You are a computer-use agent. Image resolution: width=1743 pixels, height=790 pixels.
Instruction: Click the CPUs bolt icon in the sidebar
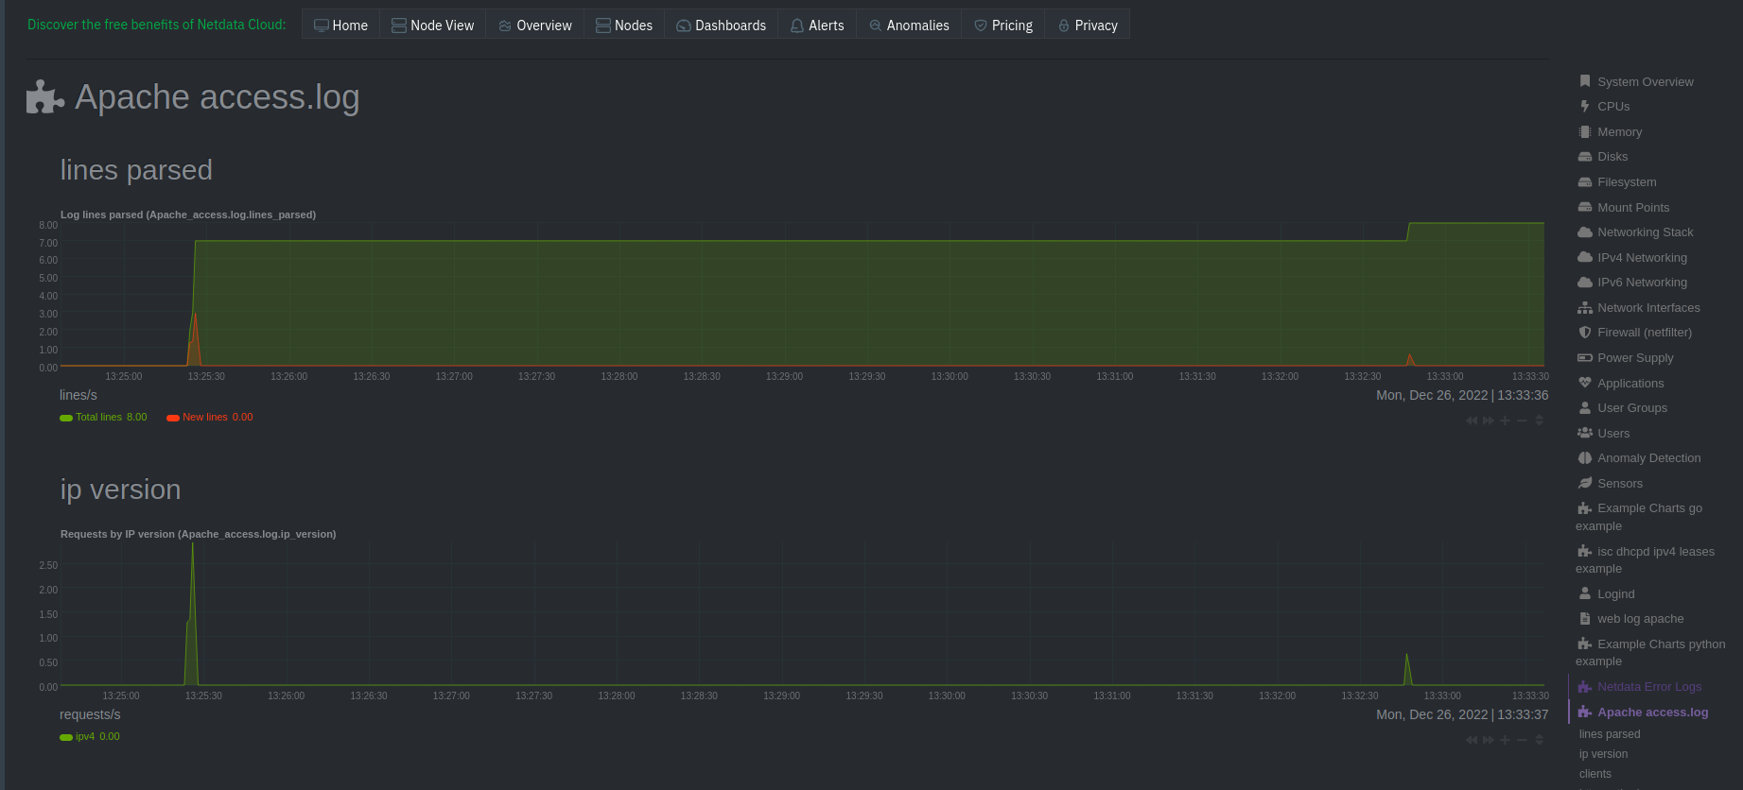1585,107
